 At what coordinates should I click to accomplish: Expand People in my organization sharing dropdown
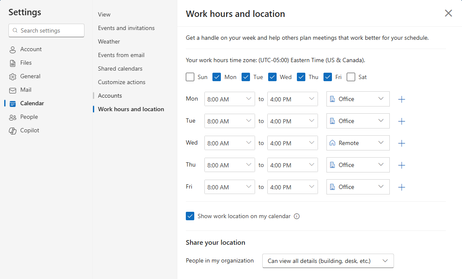click(x=328, y=261)
